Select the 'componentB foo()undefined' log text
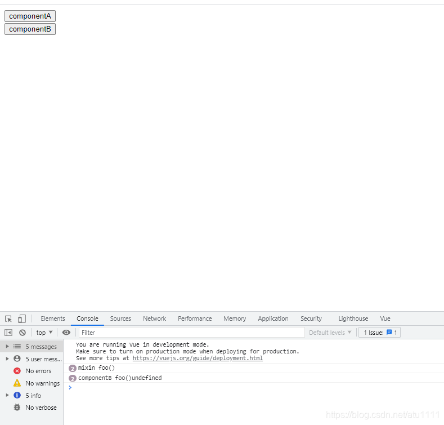Viewport: 444px width, 425px height. click(120, 378)
